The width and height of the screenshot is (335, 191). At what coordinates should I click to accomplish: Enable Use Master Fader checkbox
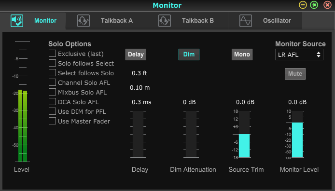[52, 121]
